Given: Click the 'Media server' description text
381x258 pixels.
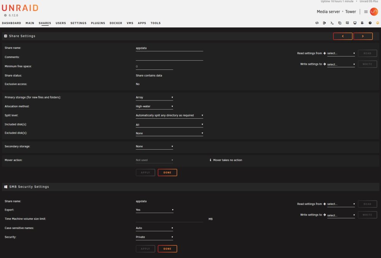Looking at the screenshot, I should coord(328,12).
